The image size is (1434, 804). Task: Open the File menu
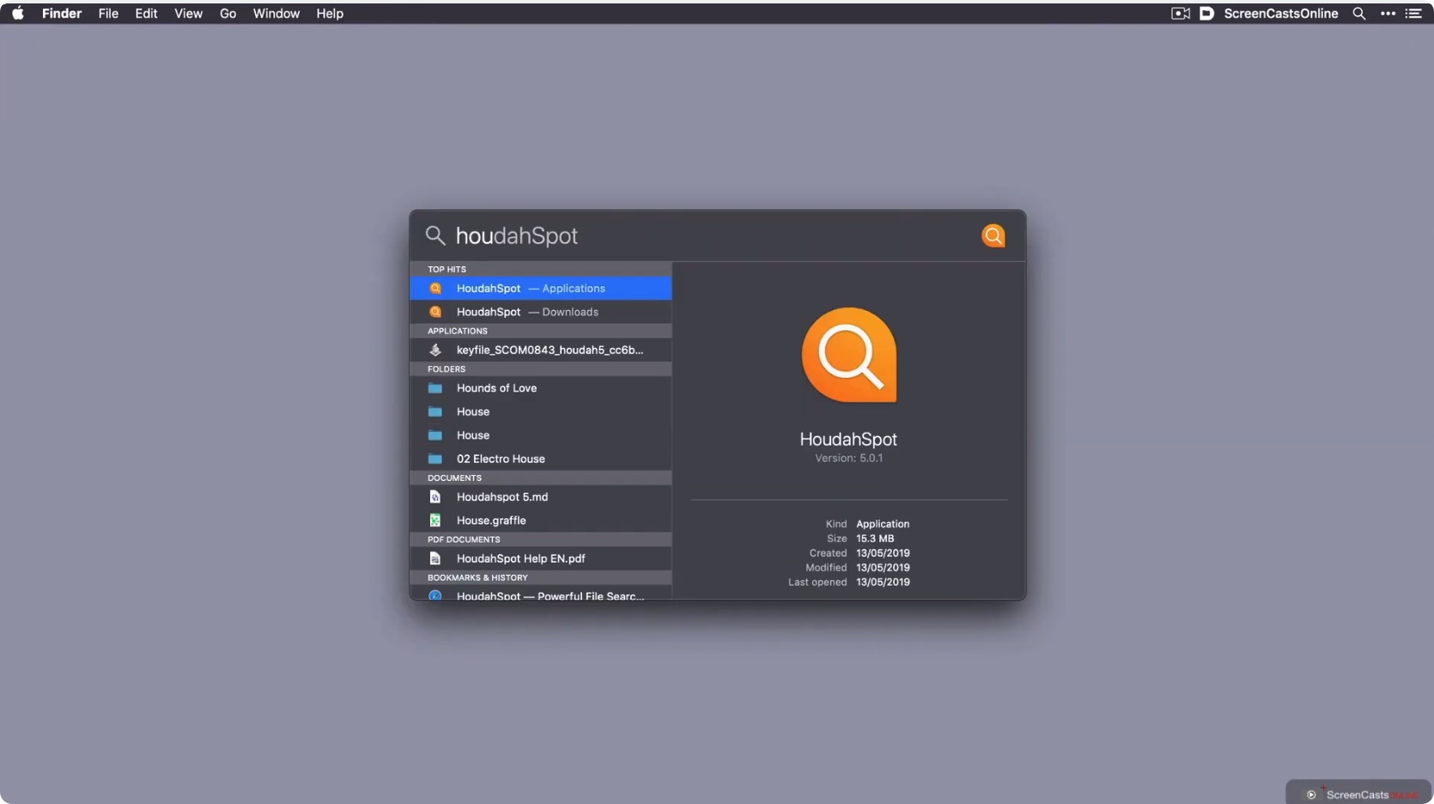click(108, 14)
